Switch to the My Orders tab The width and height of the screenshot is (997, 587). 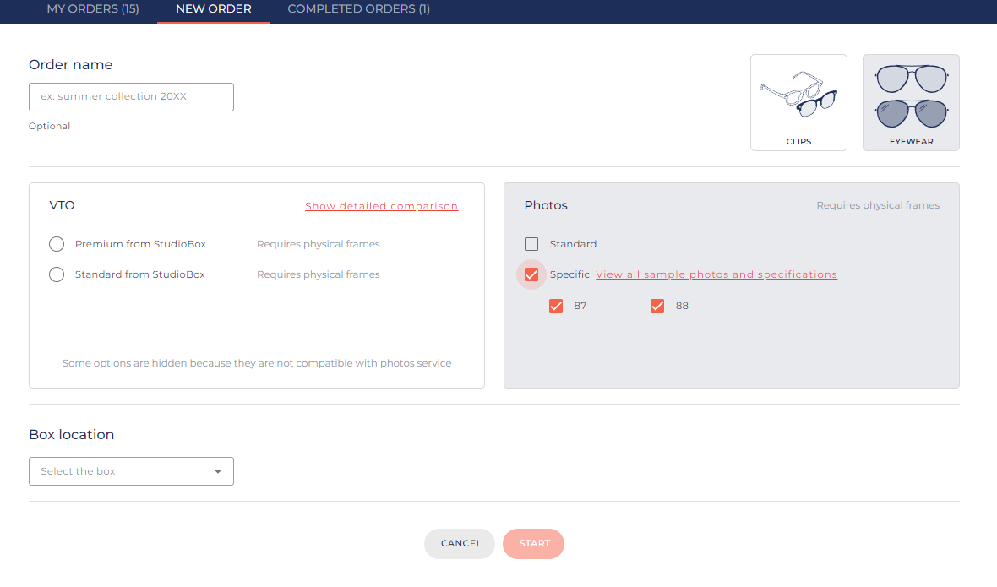click(93, 9)
